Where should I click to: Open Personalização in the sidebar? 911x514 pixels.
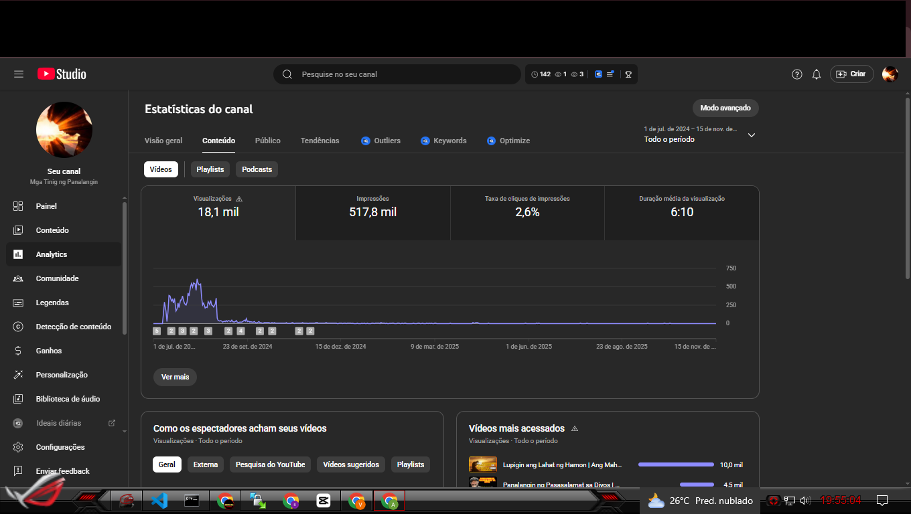(x=62, y=375)
